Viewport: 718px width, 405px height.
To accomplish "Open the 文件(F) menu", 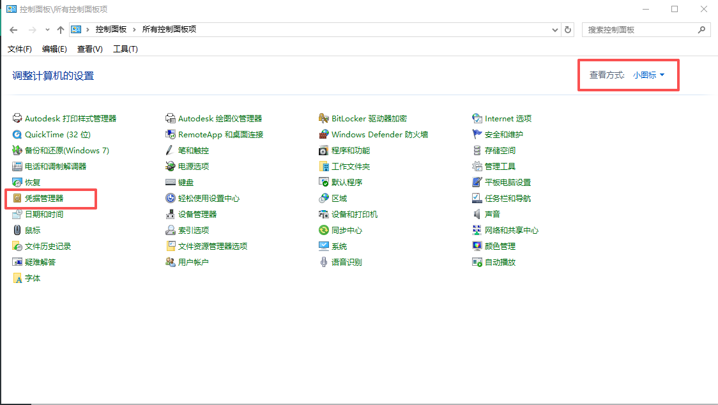I will point(20,49).
